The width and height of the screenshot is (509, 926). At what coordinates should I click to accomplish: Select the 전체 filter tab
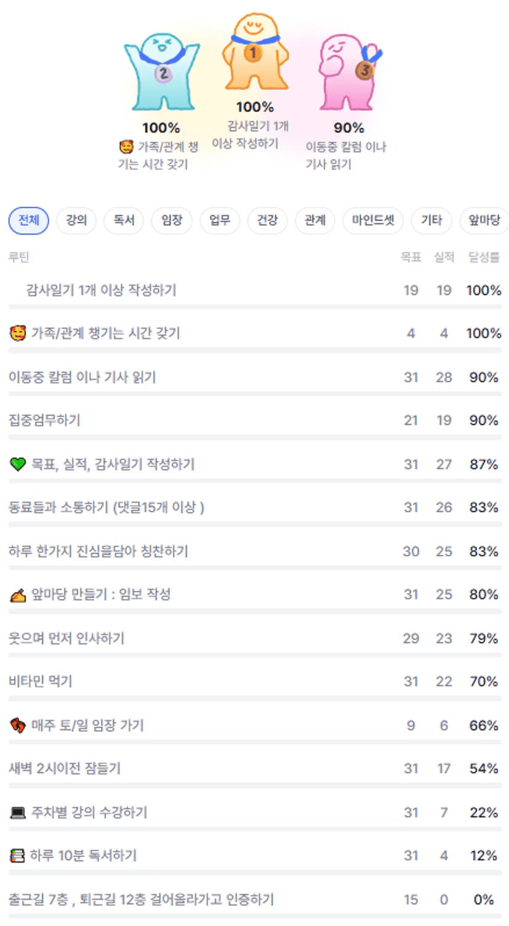[28, 221]
